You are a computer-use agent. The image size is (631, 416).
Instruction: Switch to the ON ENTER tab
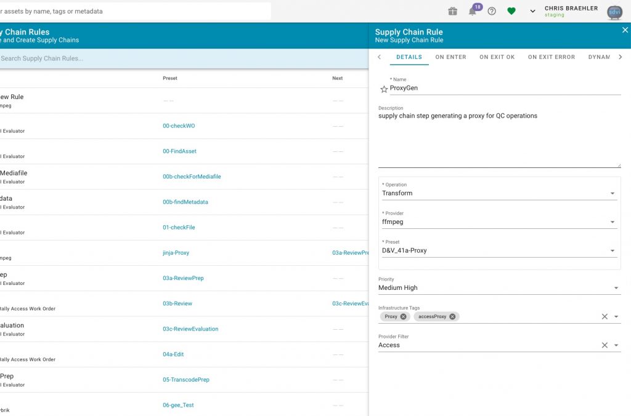[x=450, y=57]
